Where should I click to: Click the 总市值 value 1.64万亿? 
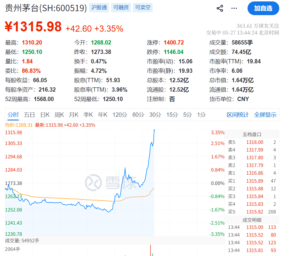pos(243,80)
